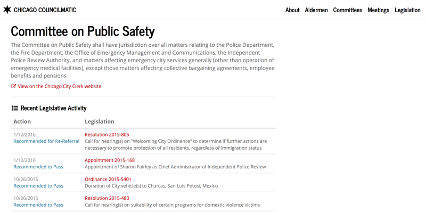Open the About page
426x213 pixels.
pyautogui.click(x=292, y=10)
